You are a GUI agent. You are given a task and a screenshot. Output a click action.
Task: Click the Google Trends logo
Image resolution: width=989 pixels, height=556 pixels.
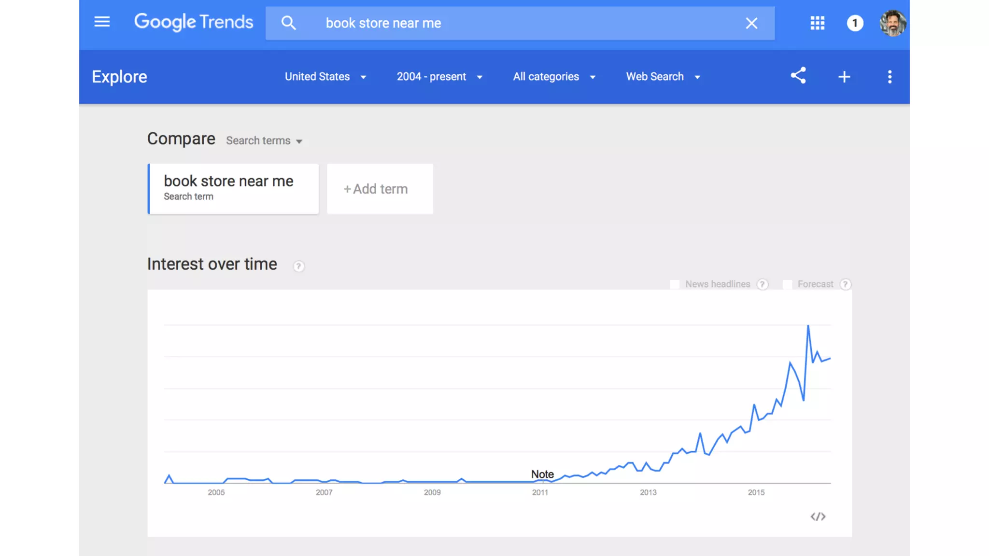point(194,22)
